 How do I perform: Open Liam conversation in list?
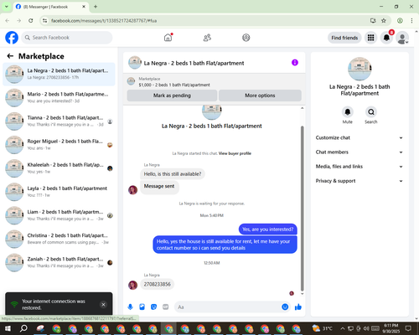coord(59,215)
